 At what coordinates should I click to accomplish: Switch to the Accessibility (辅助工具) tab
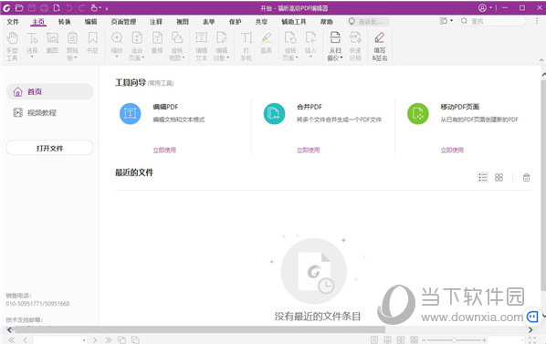tap(294, 22)
